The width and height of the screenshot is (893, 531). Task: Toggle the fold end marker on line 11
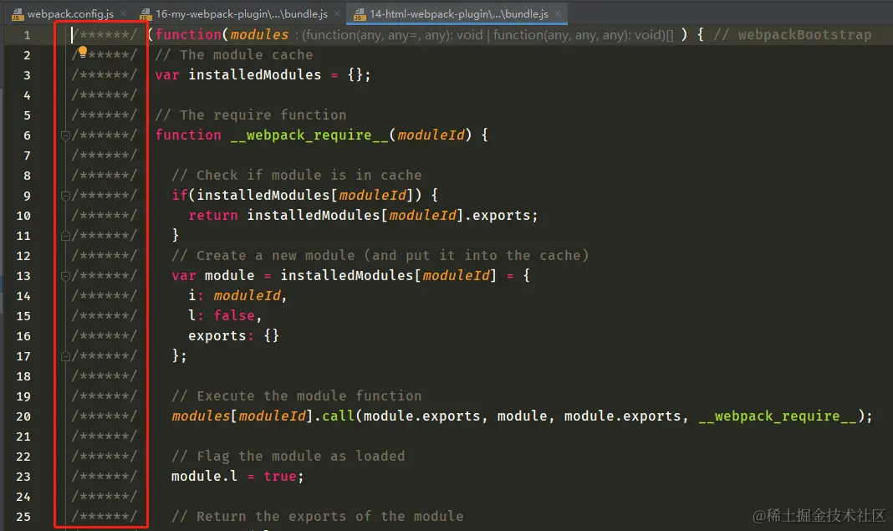(x=65, y=236)
